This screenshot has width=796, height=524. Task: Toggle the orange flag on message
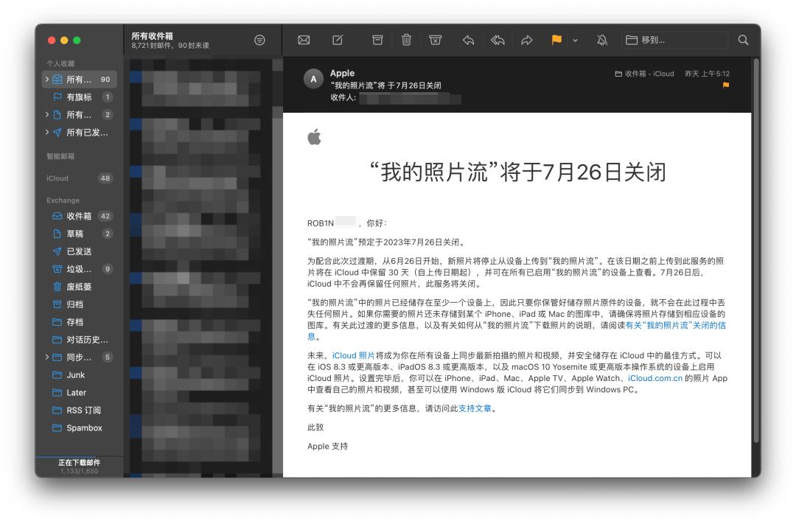(x=556, y=40)
